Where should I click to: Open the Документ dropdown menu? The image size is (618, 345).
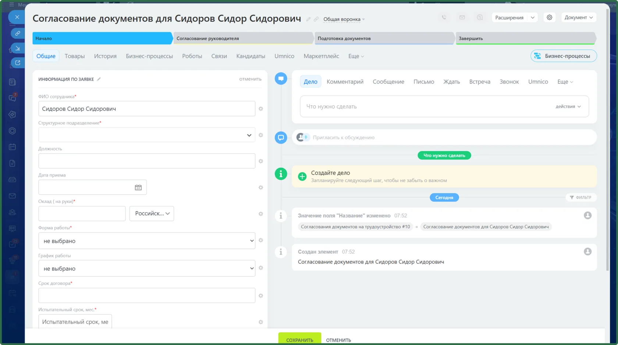[x=579, y=17]
